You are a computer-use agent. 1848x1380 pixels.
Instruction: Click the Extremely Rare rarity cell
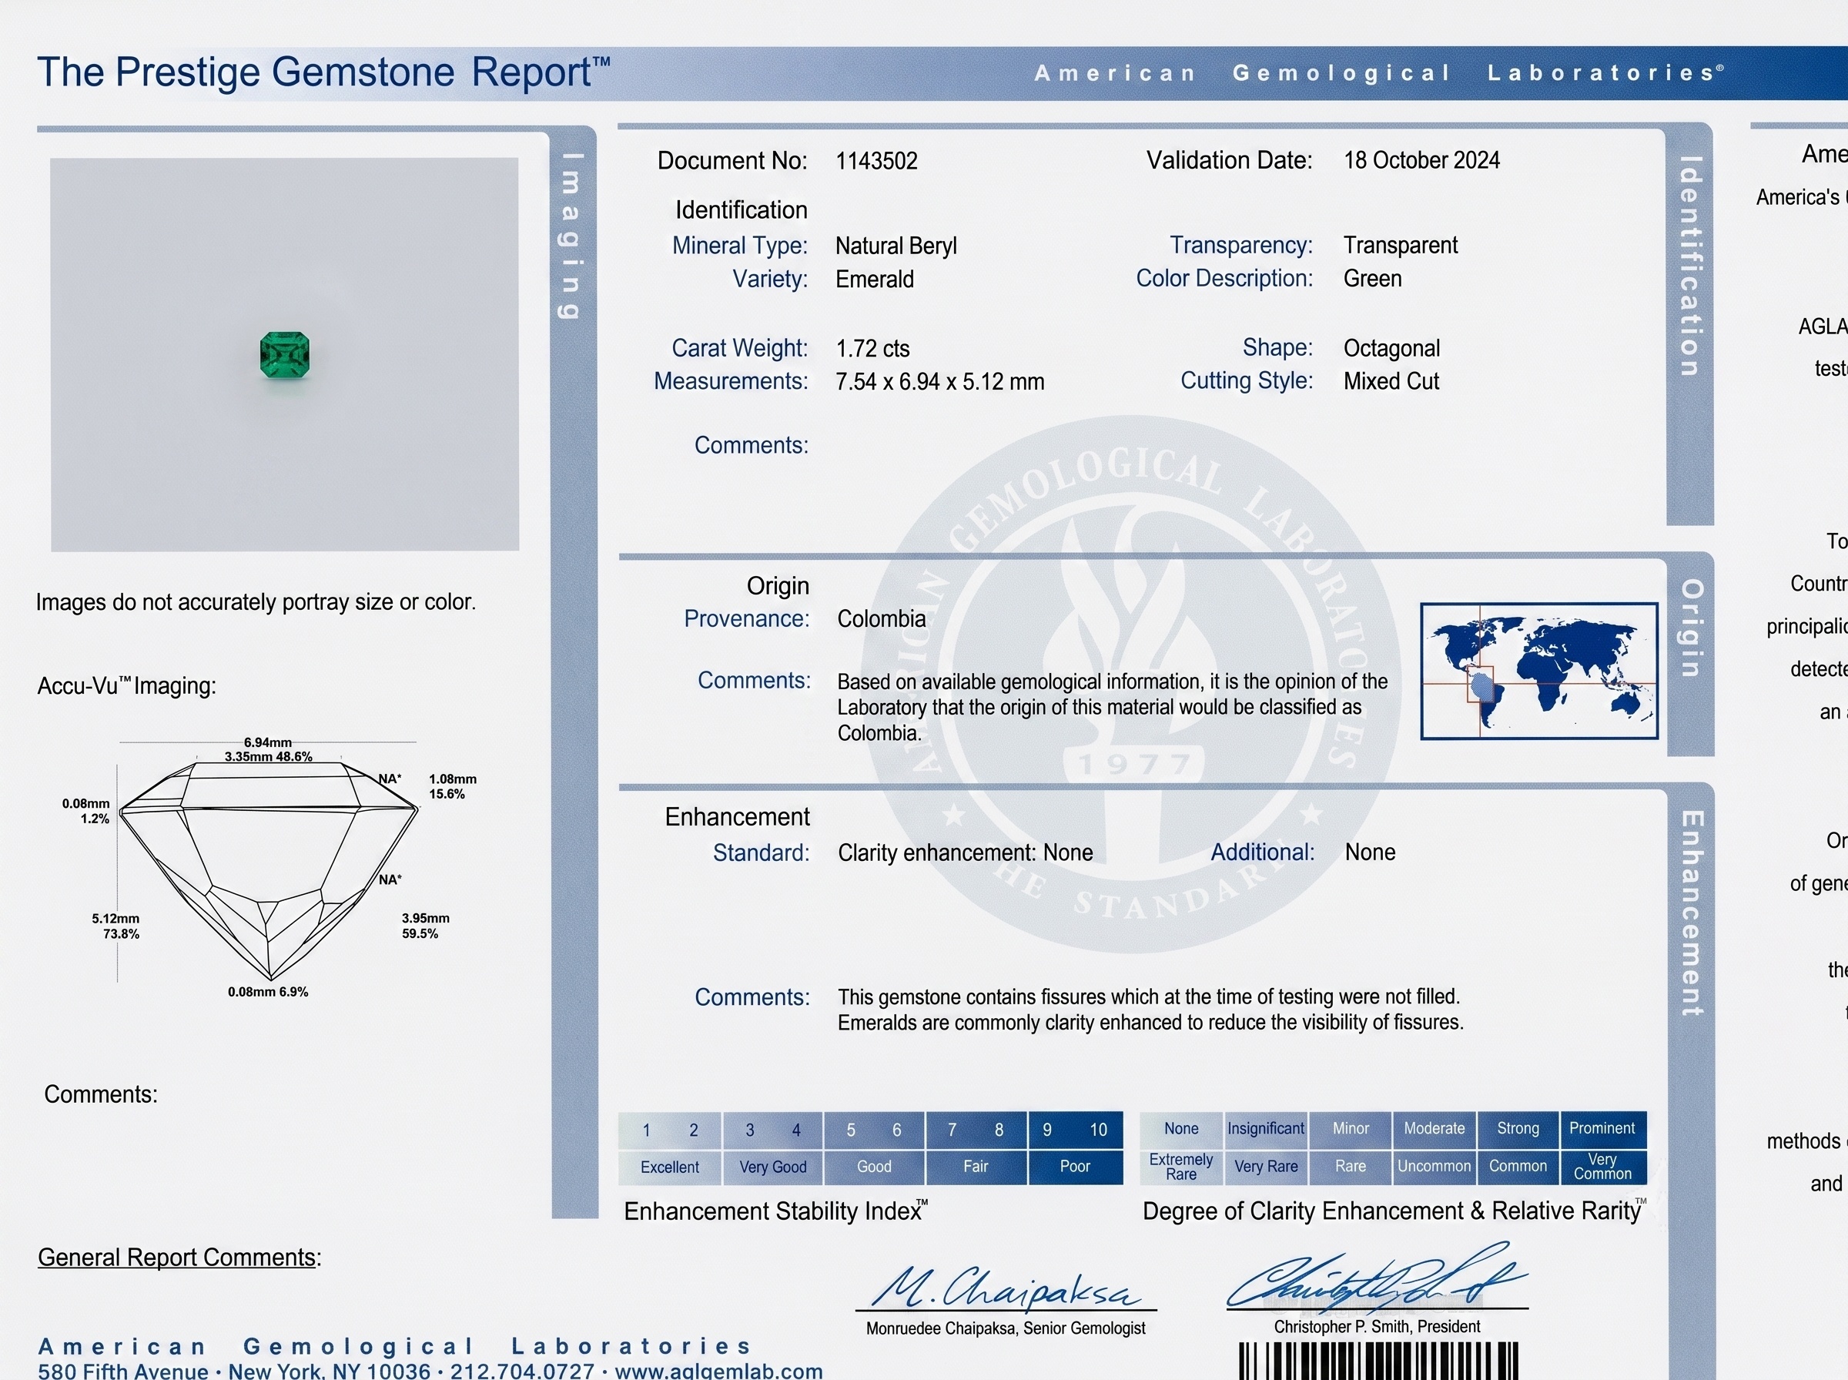pos(1180,1167)
